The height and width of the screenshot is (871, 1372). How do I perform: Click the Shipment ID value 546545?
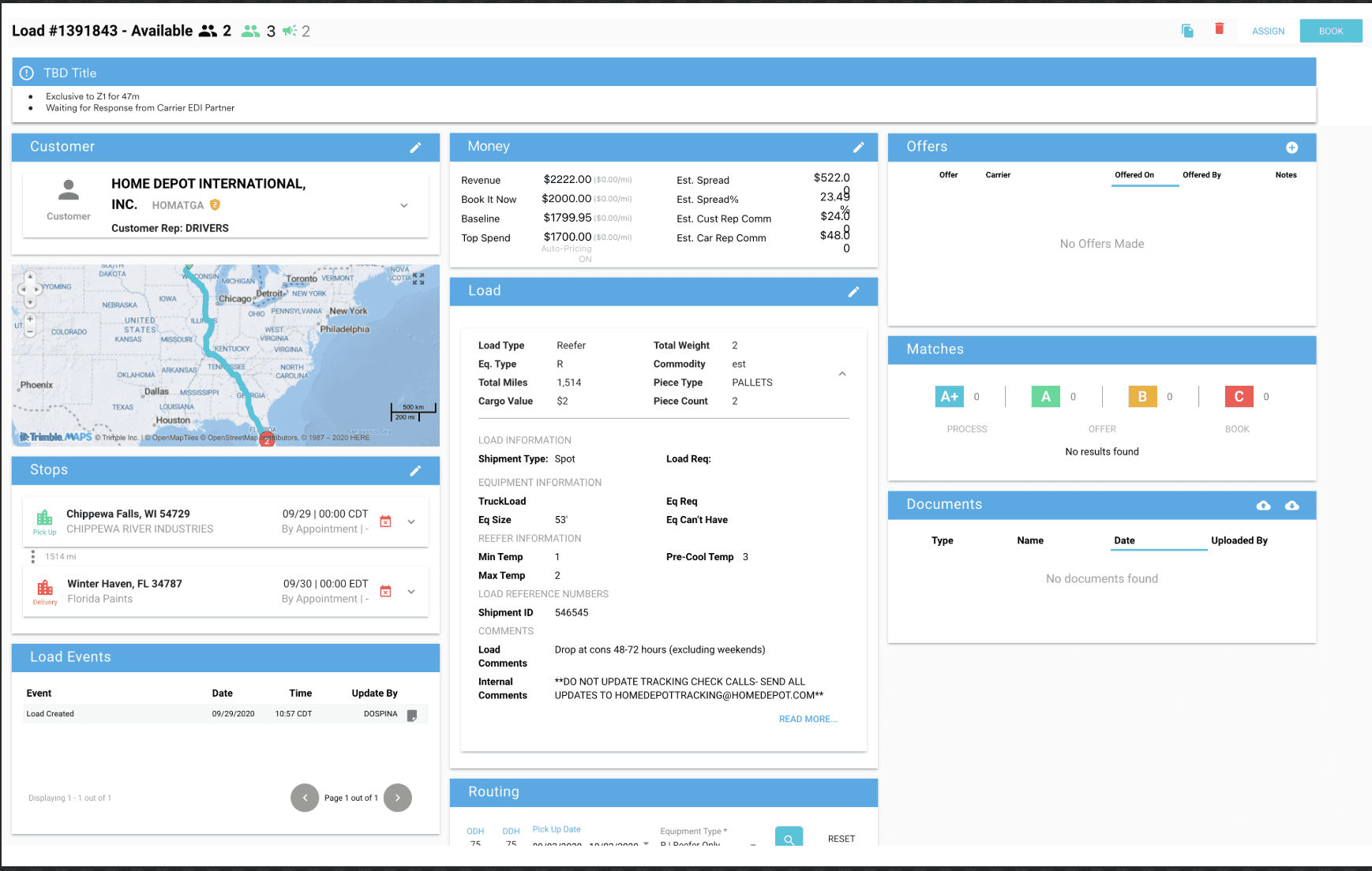tap(572, 613)
